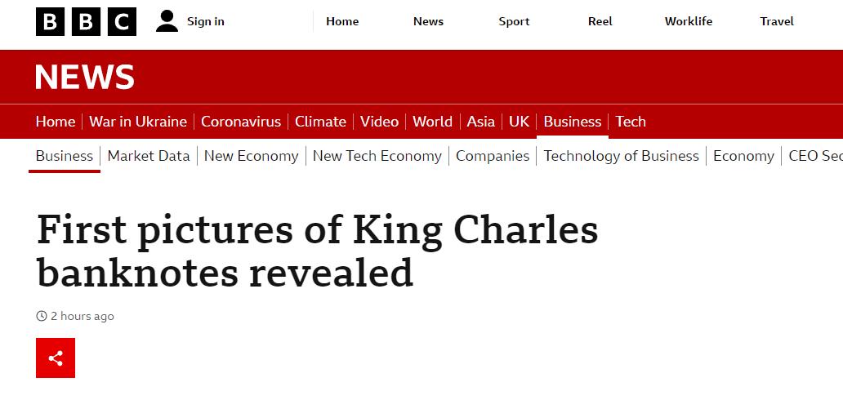Go to Sport in top navigation
Screen dimensions: 843x400
514,21
